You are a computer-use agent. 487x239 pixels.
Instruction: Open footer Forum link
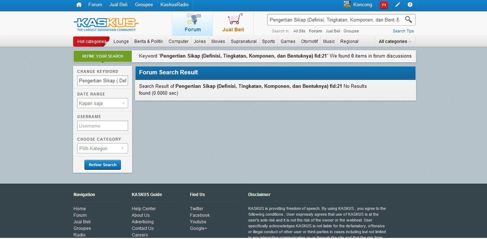[x=80, y=215]
